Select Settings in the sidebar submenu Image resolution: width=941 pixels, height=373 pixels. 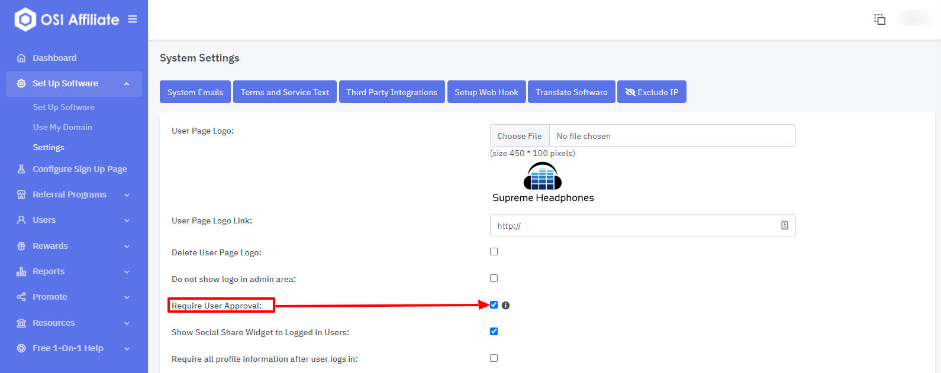click(49, 147)
